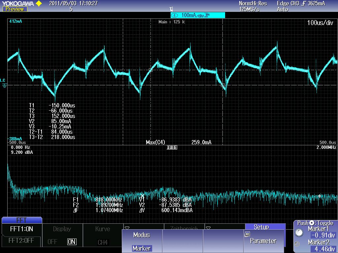Click the yellow Preview indicator
Viewport: 338px width, 253px height.
tap(15, 9)
